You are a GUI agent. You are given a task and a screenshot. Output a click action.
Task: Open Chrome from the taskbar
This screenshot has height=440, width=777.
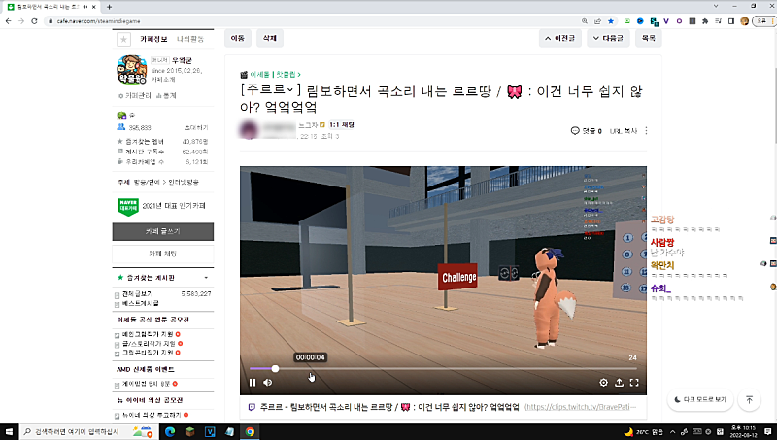tap(250, 432)
